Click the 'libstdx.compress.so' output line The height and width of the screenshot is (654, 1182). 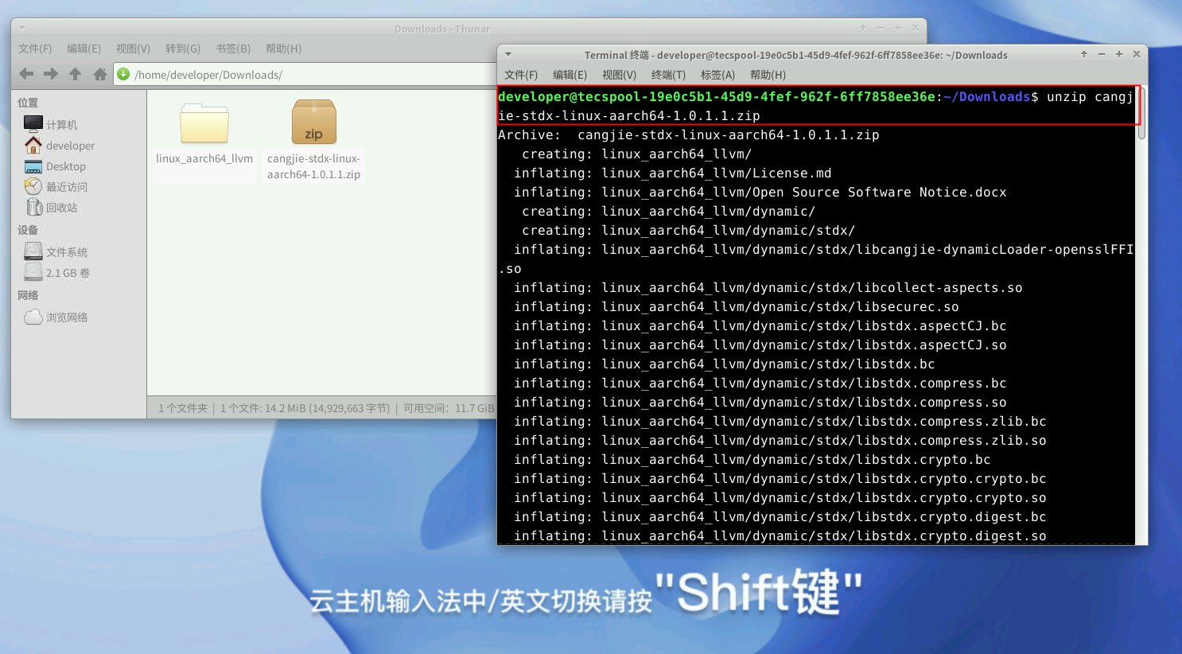pyautogui.click(x=760, y=402)
